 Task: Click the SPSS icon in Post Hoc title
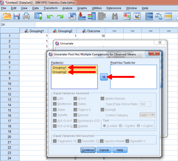click(51, 54)
